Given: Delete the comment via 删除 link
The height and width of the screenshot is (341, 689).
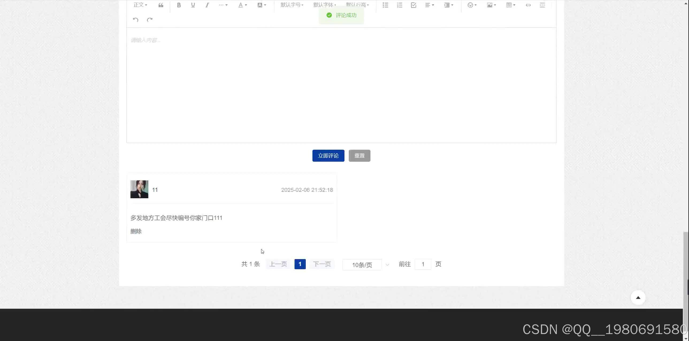Looking at the screenshot, I should [136, 231].
